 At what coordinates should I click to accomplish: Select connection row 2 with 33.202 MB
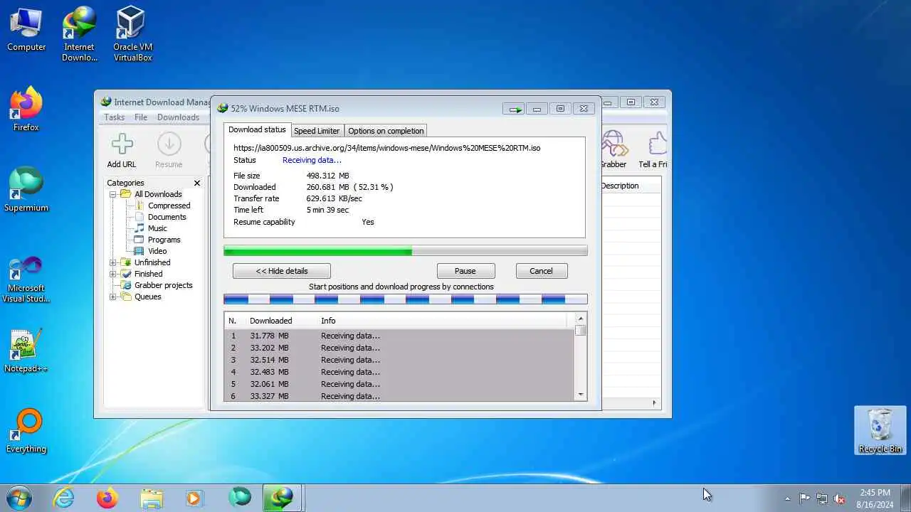pyautogui.click(x=399, y=348)
